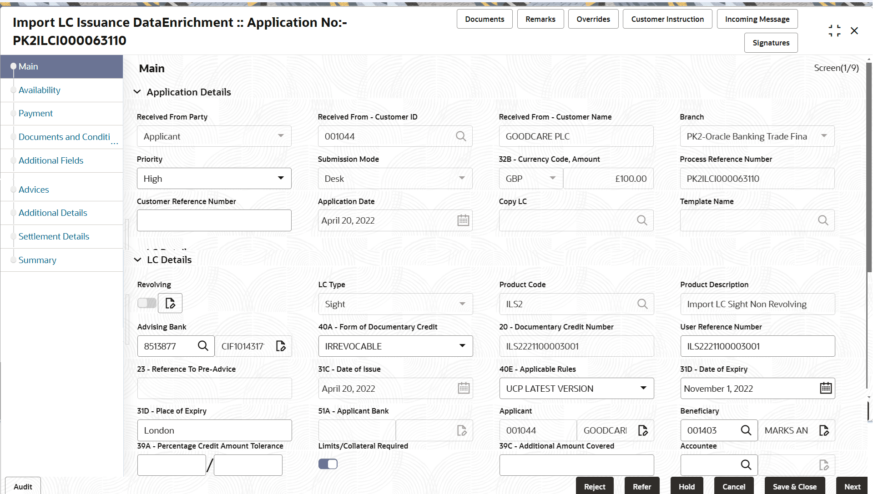Switch to the Availability section
This screenshot has height=494, width=873.
40,90
